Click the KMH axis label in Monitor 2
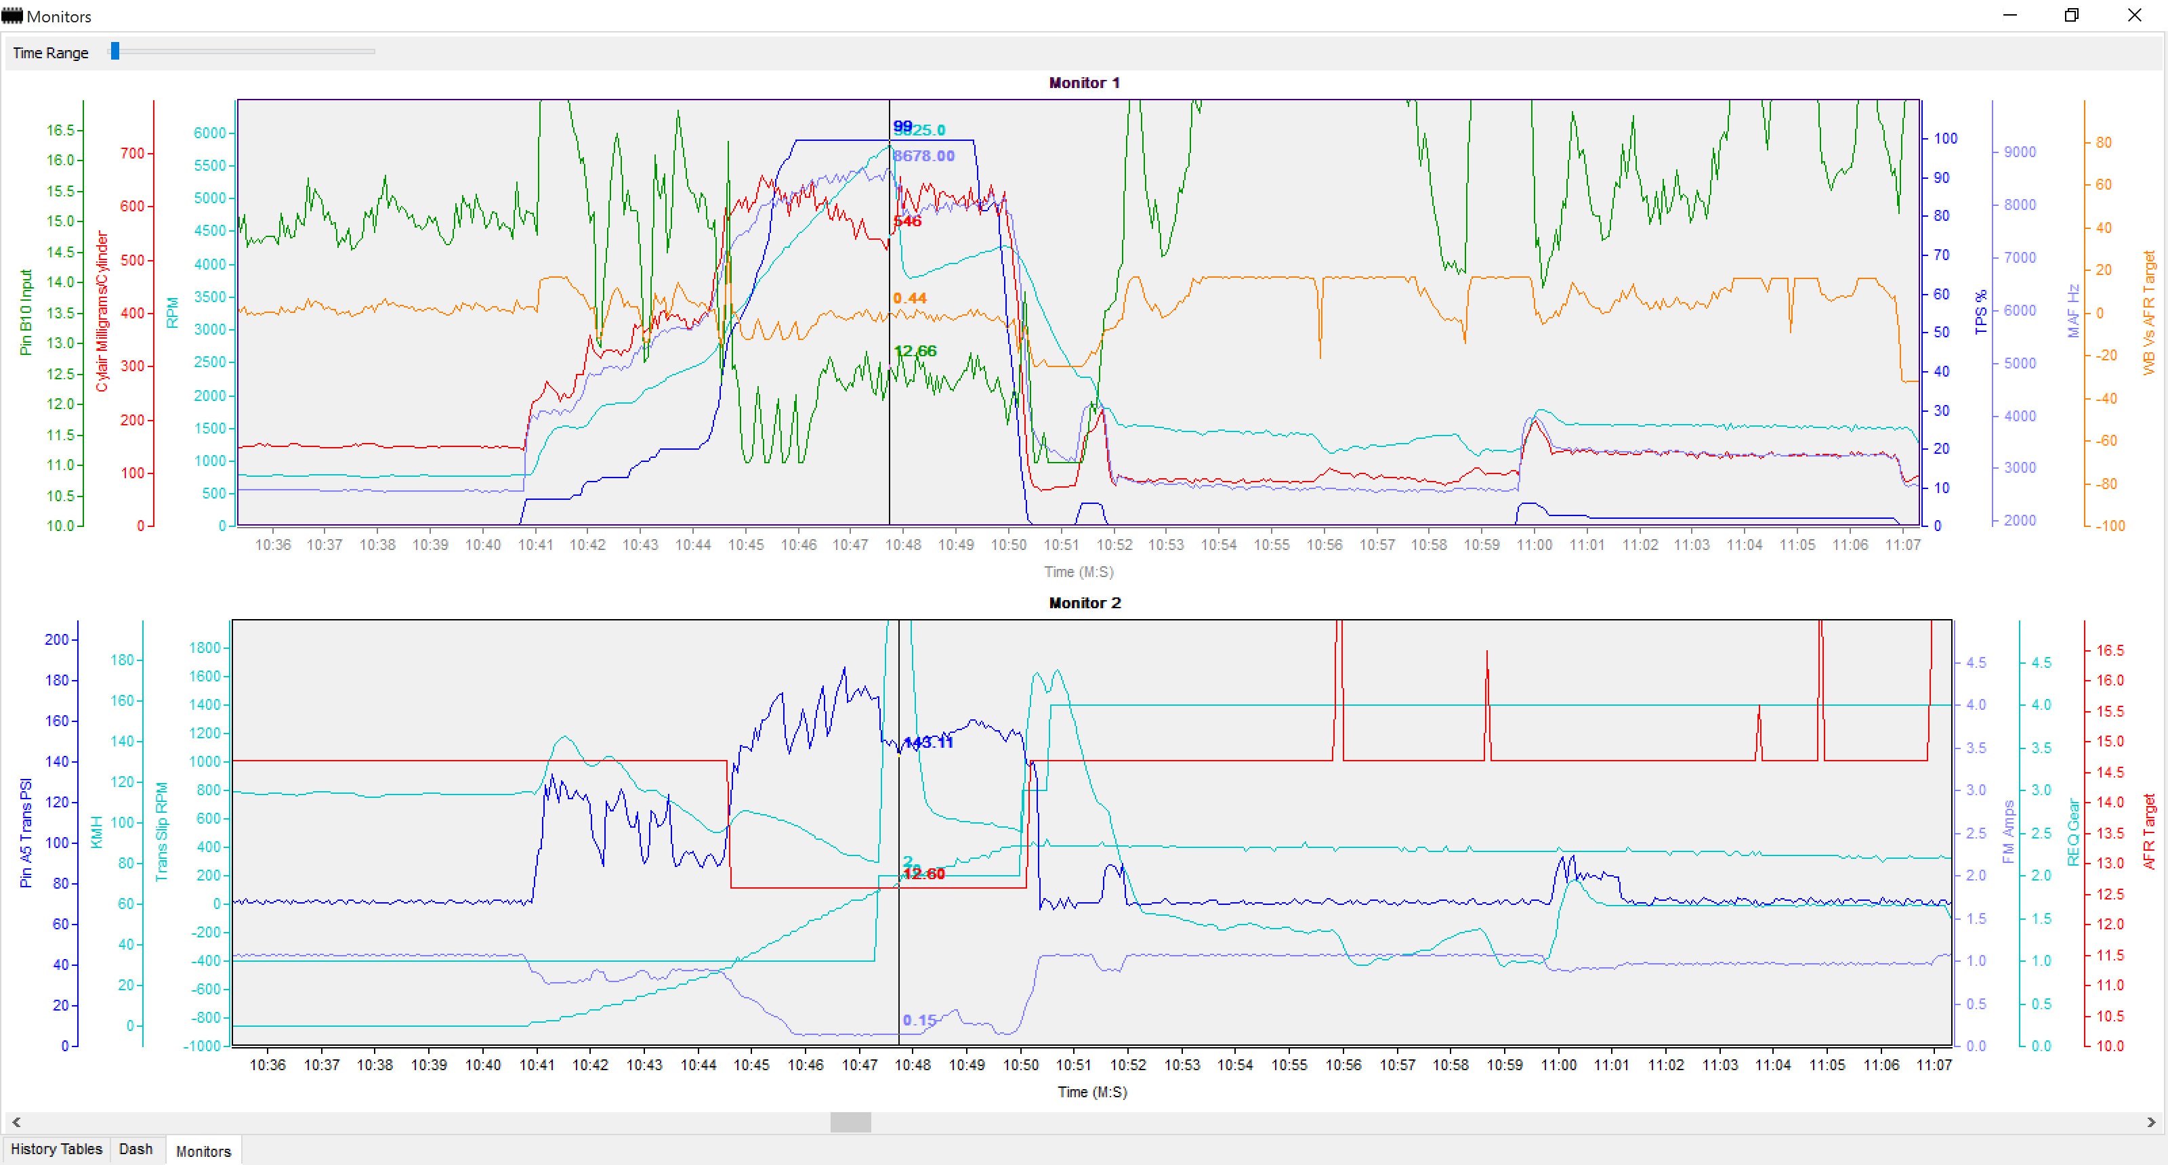This screenshot has height=1165, width=2168. coord(96,832)
